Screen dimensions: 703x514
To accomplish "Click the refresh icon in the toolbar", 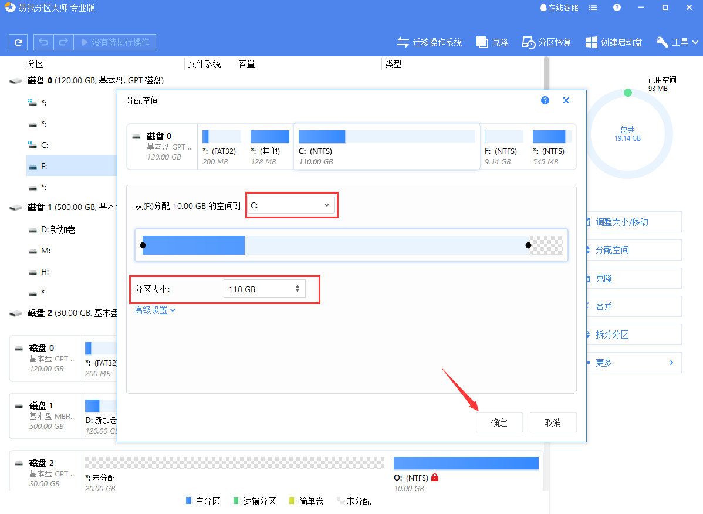I will coord(18,42).
